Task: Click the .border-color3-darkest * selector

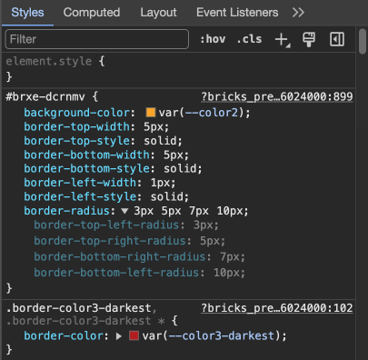Action: click(85, 321)
